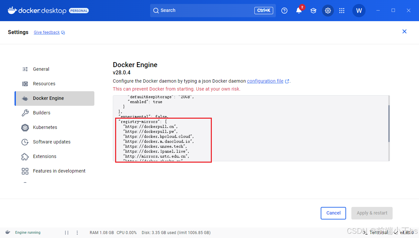This screenshot has height=238, width=419.
Task: Click the "defaultKeepStorage" line
Action: pyautogui.click(x=161, y=97)
